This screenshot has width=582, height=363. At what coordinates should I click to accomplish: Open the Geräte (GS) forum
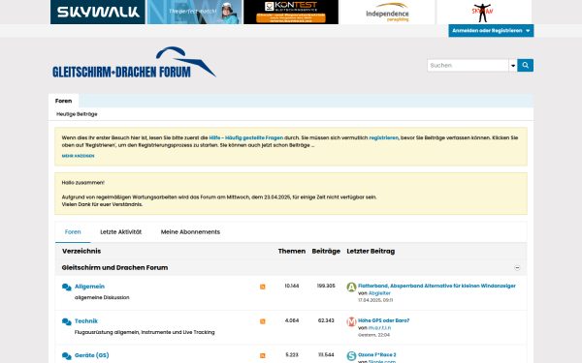click(x=92, y=355)
